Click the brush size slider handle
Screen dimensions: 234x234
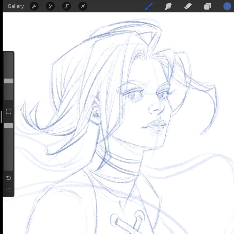coord(9,81)
